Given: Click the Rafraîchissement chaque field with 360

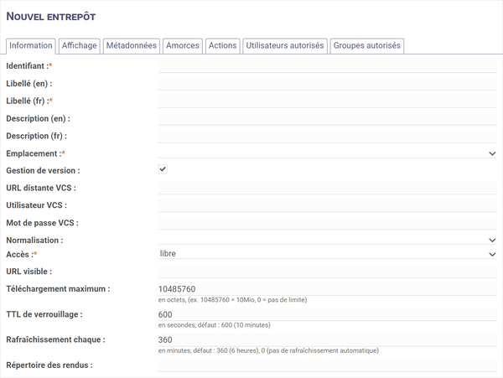Looking at the screenshot, I should pyautogui.click(x=328, y=339).
